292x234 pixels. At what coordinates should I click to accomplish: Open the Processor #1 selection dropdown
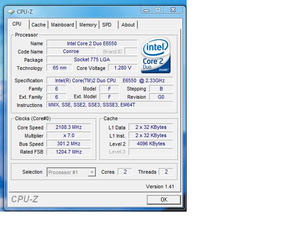[x=71, y=172]
